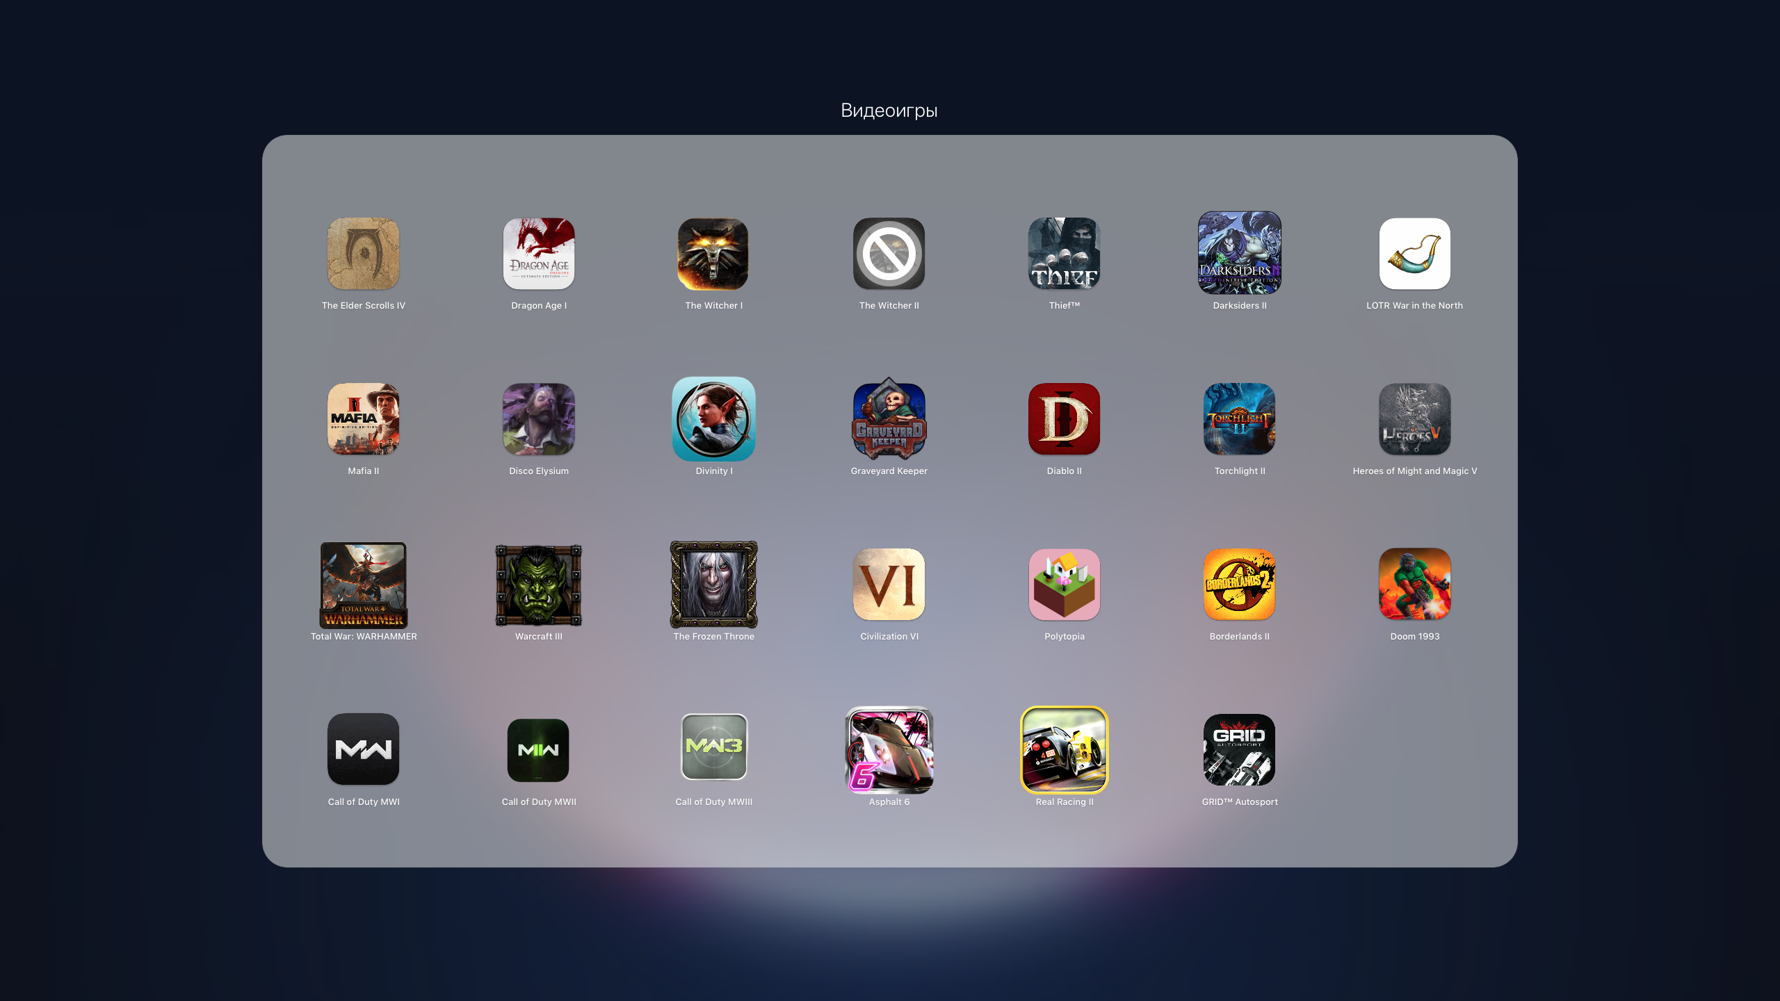Click The Witcher II prohibited icon
The image size is (1780, 1001).
pyautogui.click(x=889, y=254)
